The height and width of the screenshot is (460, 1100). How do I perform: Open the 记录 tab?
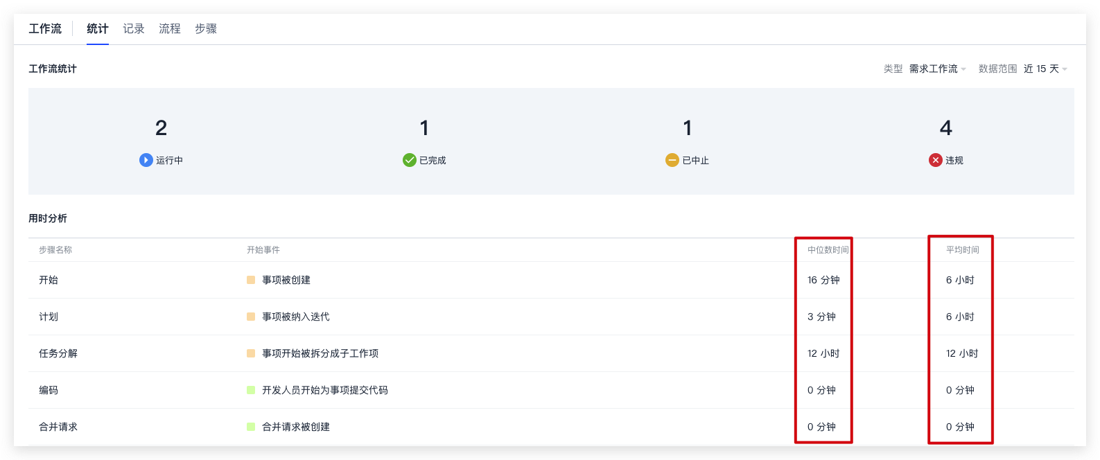pos(134,28)
